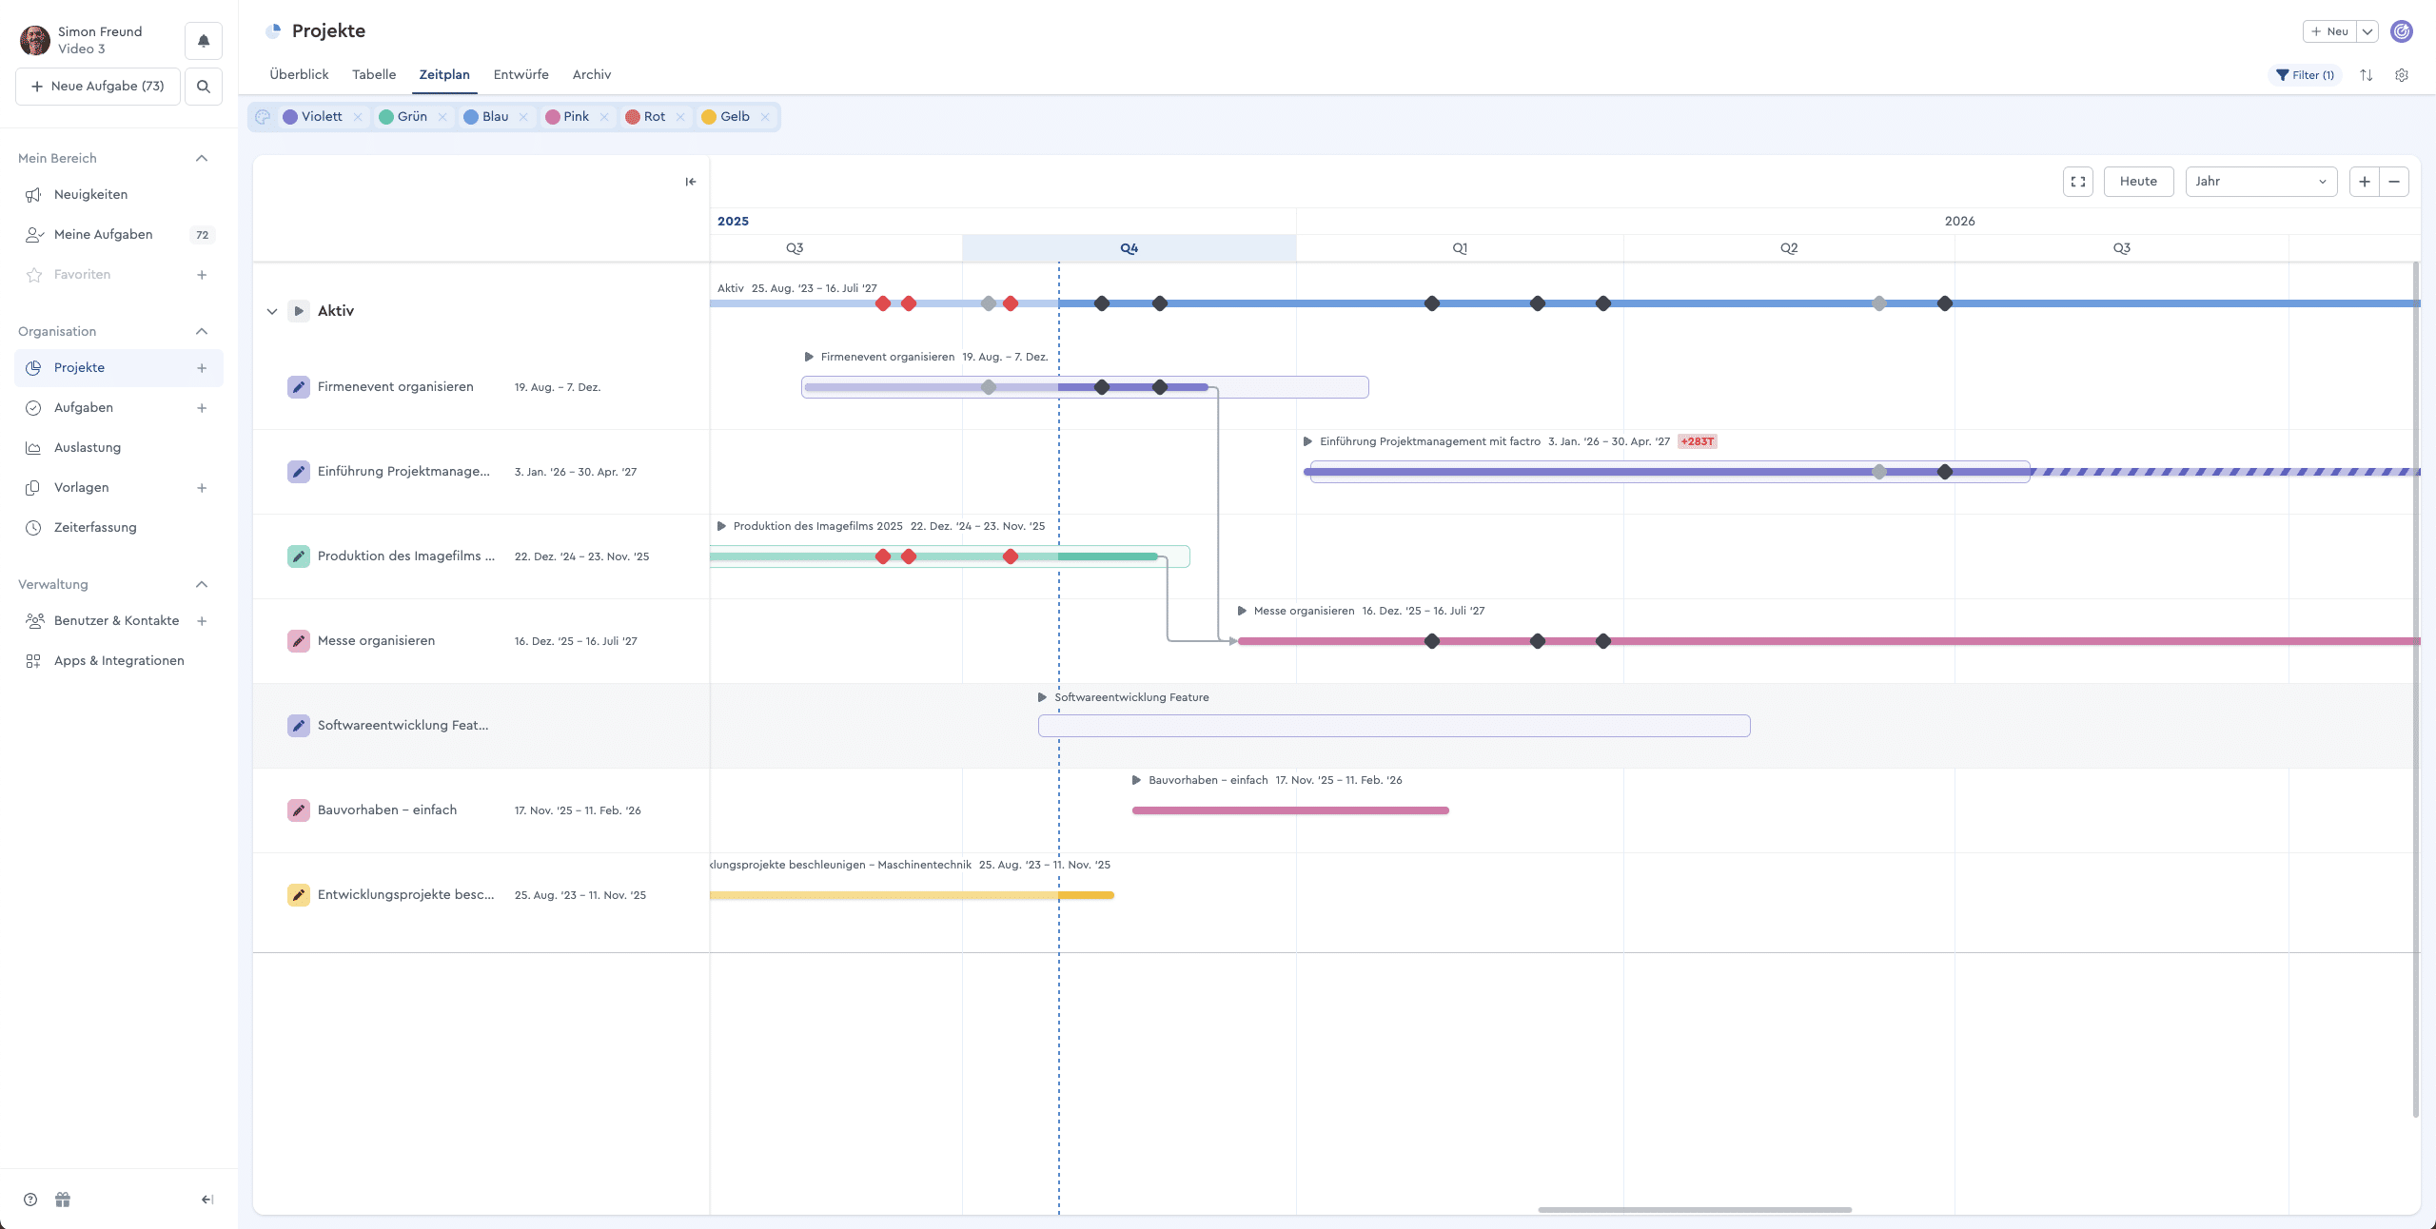Open Zeiterfassung in the sidebar
The height and width of the screenshot is (1229, 2436).
[95, 527]
